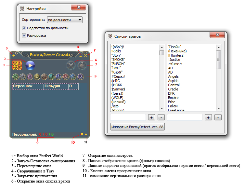The height and width of the screenshot is (190, 245).
Task: Close the Настройки window
Action: pyautogui.click(x=78, y=7)
